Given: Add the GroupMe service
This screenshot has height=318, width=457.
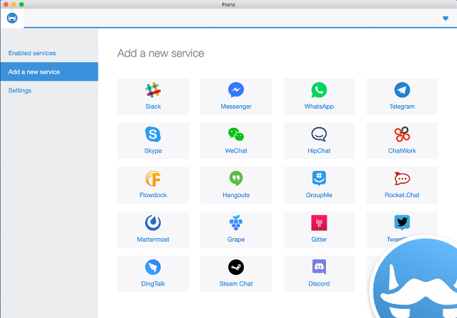Looking at the screenshot, I should click(x=319, y=185).
